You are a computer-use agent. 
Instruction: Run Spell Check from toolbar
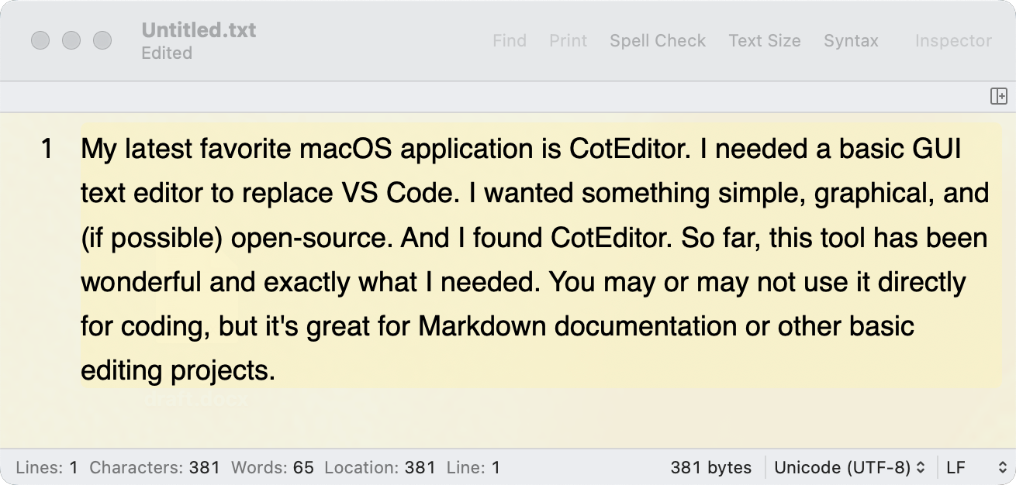pos(658,41)
